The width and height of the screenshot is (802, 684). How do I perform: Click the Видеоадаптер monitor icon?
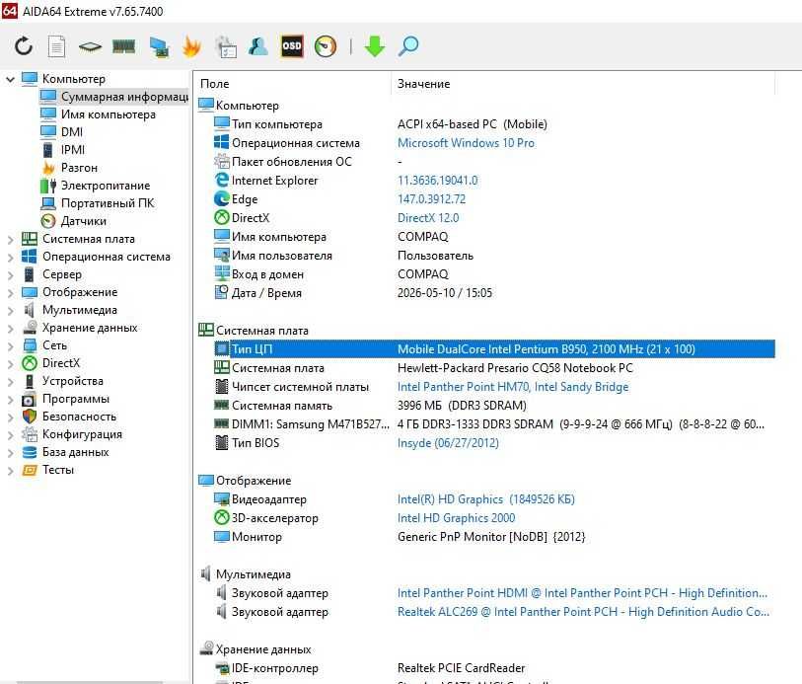pyautogui.click(x=221, y=498)
